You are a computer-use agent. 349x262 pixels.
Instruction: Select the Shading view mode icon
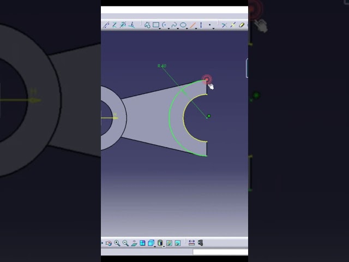pyautogui.click(x=160, y=243)
